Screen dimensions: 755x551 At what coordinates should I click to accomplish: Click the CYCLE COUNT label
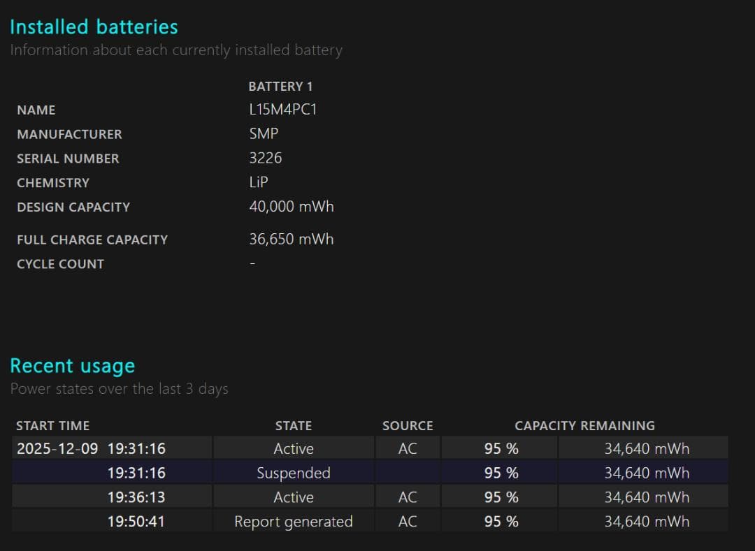[60, 264]
